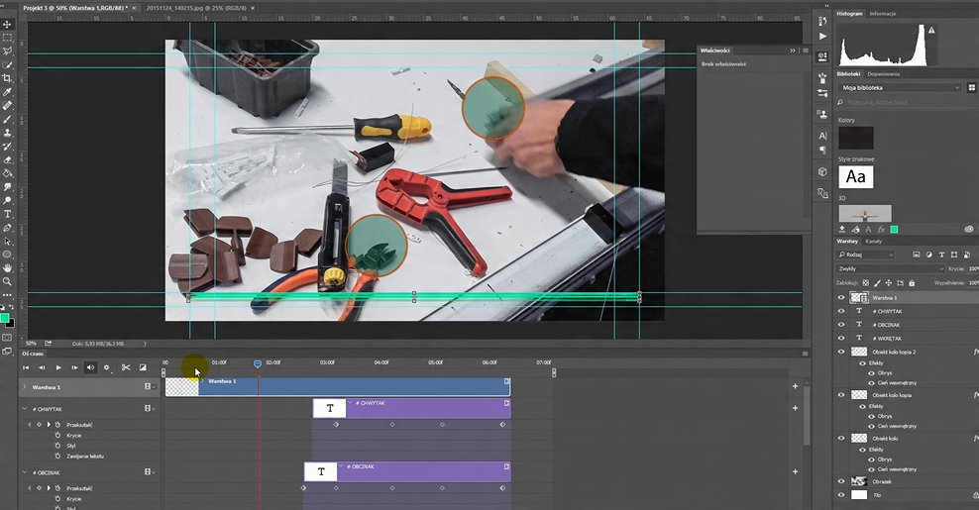Open the Character panel icon
Viewport: 979px width, 510px height.
[x=822, y=136]
